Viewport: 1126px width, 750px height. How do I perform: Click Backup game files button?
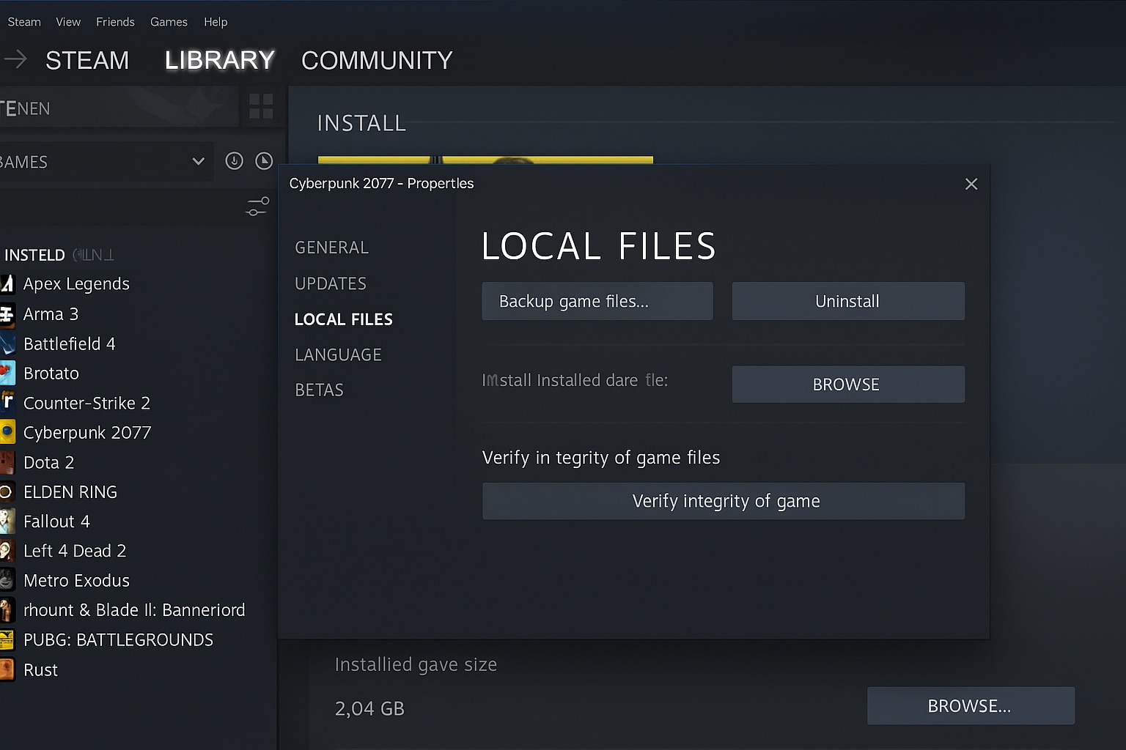click(597, 301)
